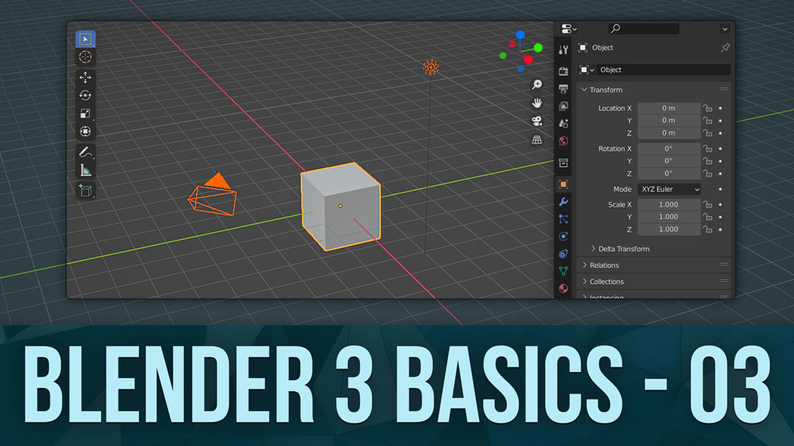
Task: Activate the Scale tool
Action: (x=85, y=114)
